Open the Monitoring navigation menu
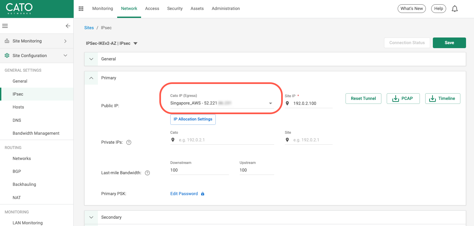Viewport: 474px width, 226px height. 102,8
